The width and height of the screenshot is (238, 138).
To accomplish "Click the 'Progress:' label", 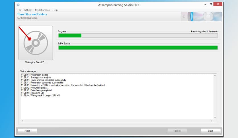I will click(x=62, y=31).
